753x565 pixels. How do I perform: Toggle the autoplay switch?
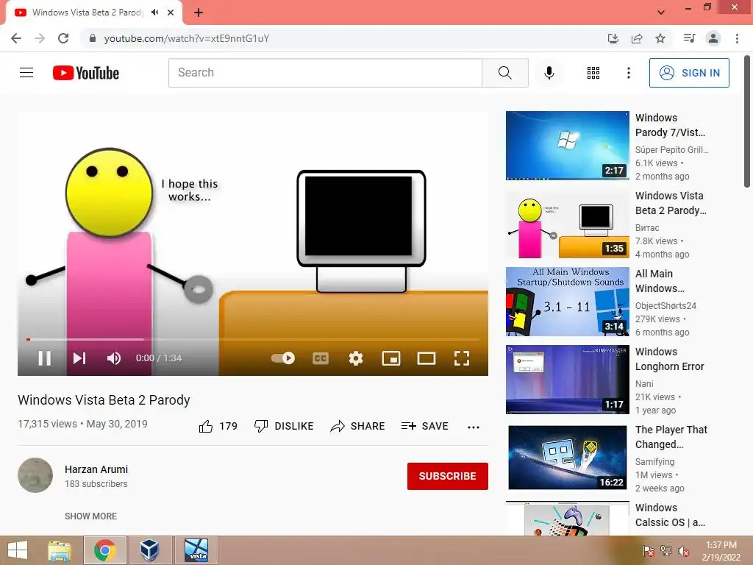click(x=283, y=358)
